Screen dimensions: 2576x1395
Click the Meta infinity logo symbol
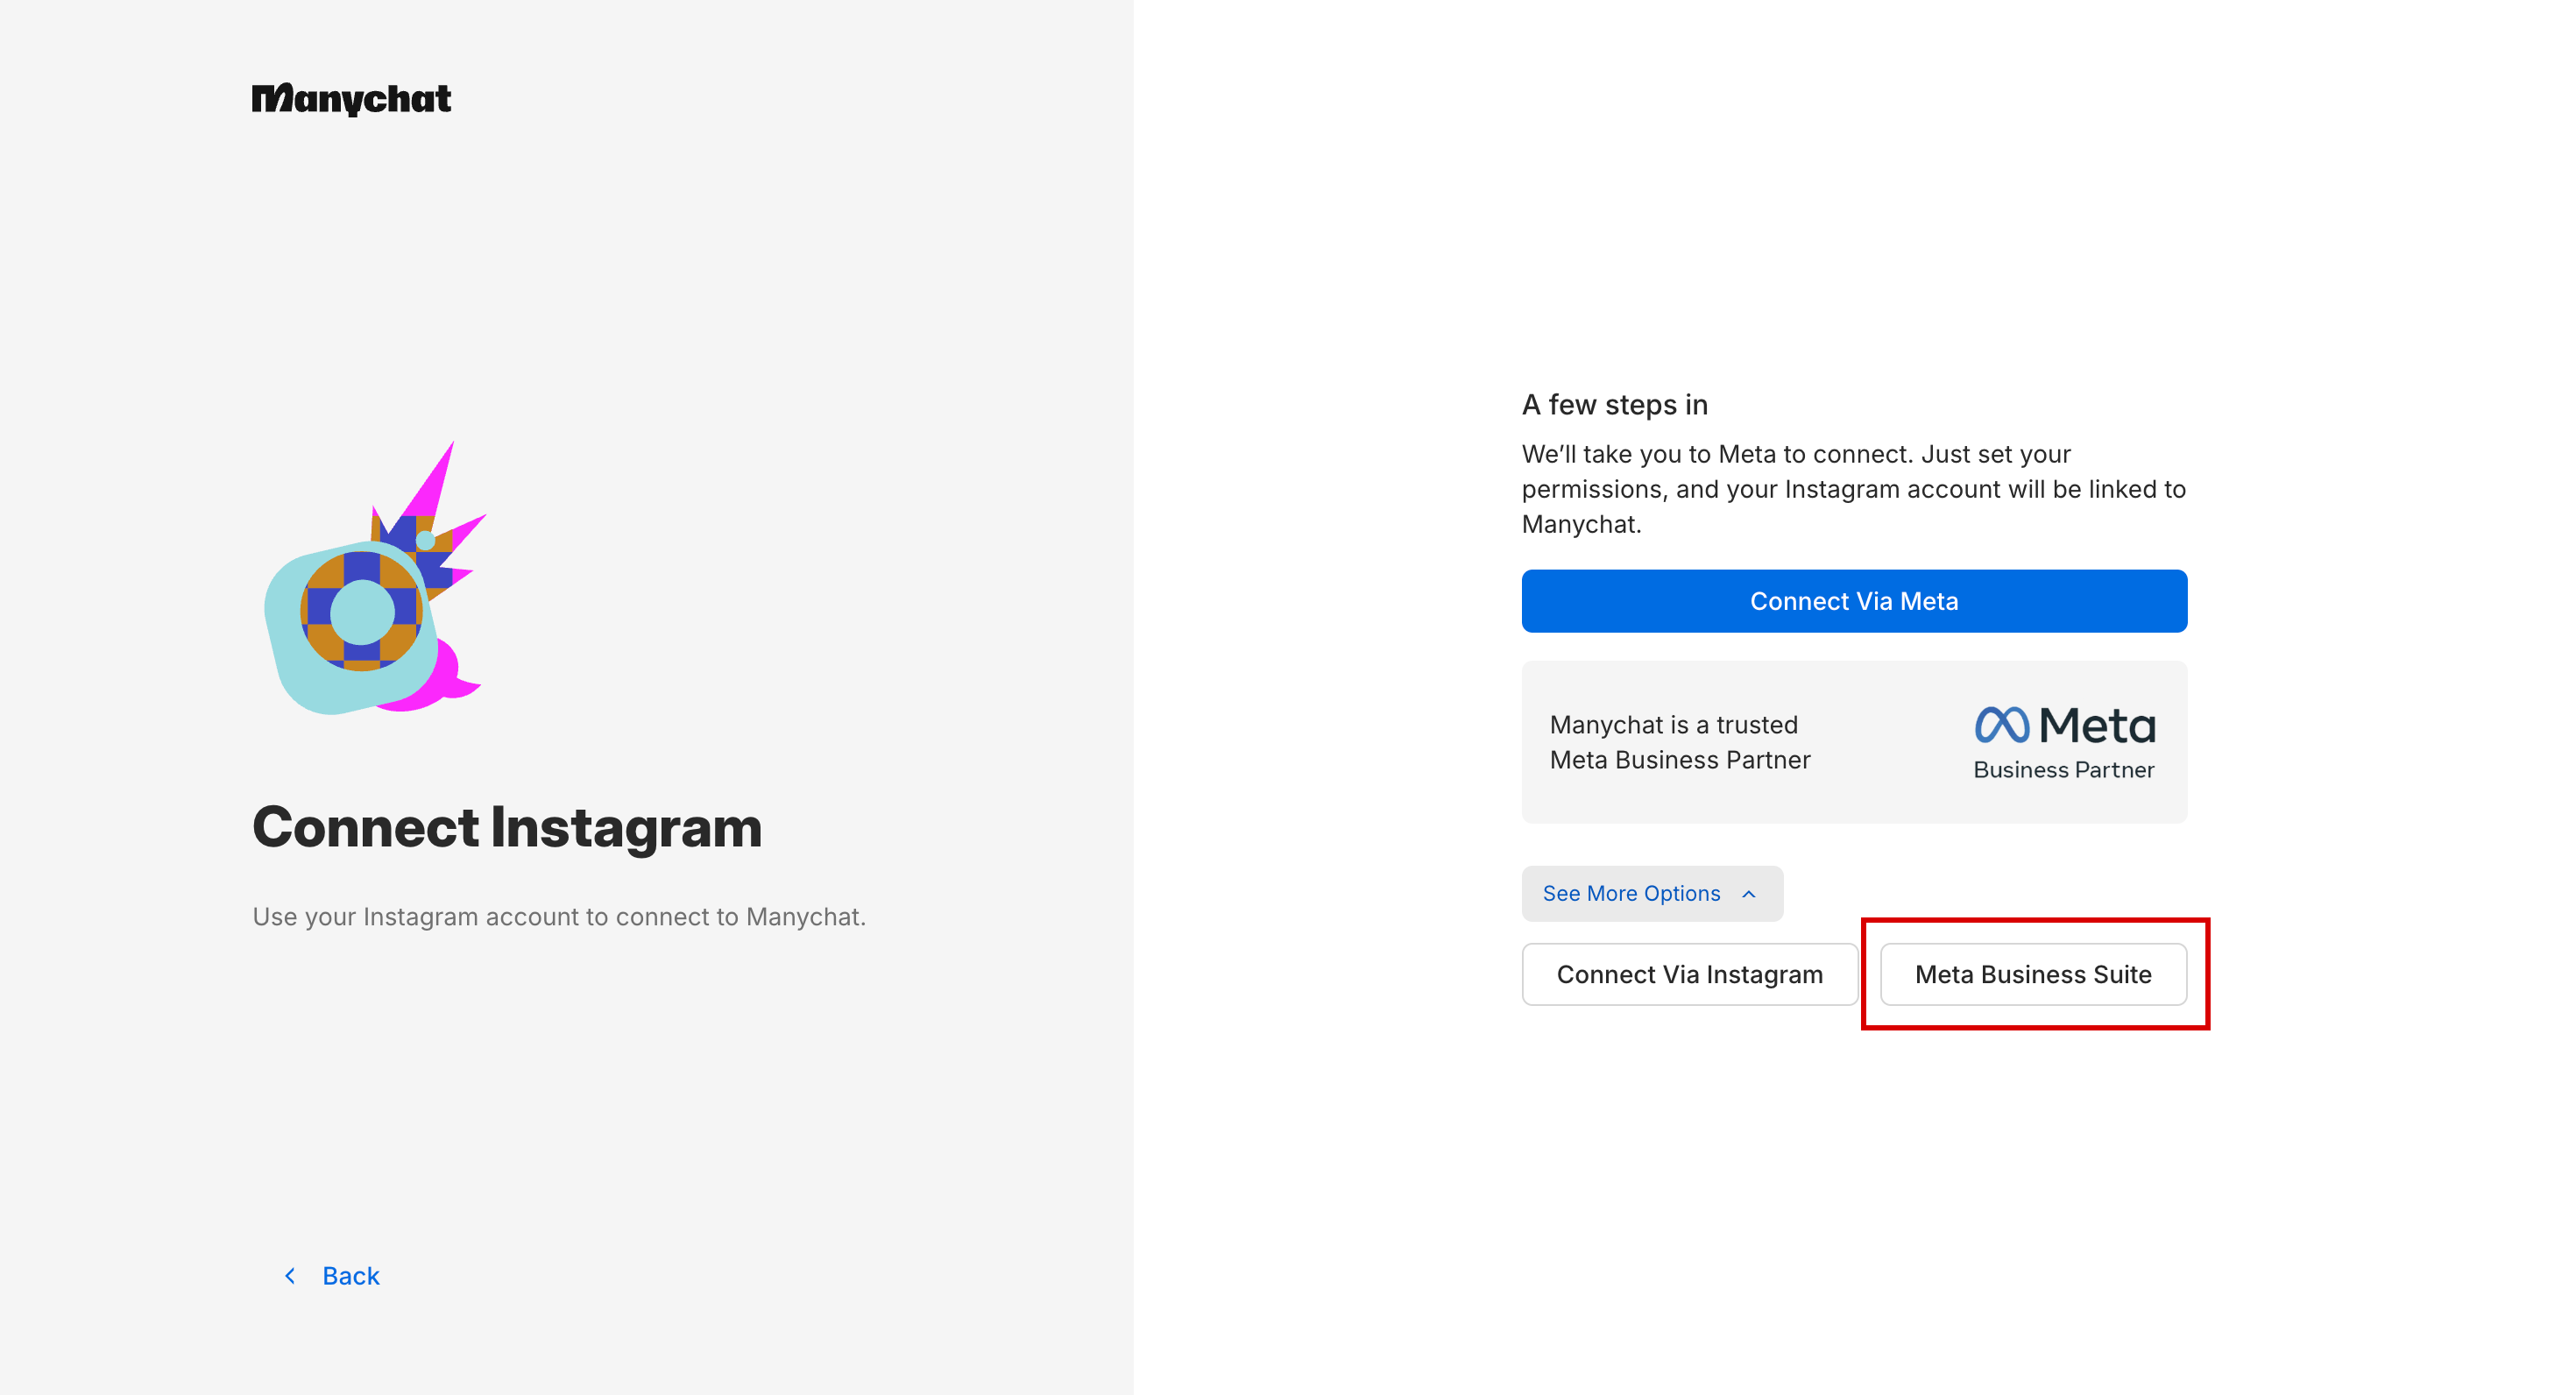[2001, 725]
